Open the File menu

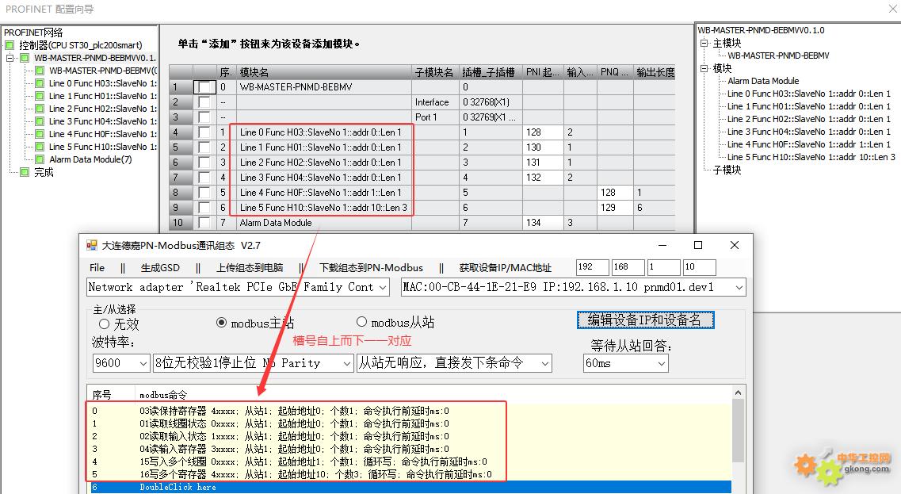97,267
